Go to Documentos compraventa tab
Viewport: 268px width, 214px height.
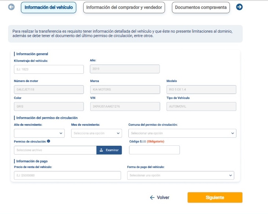(x=201, y=8)
